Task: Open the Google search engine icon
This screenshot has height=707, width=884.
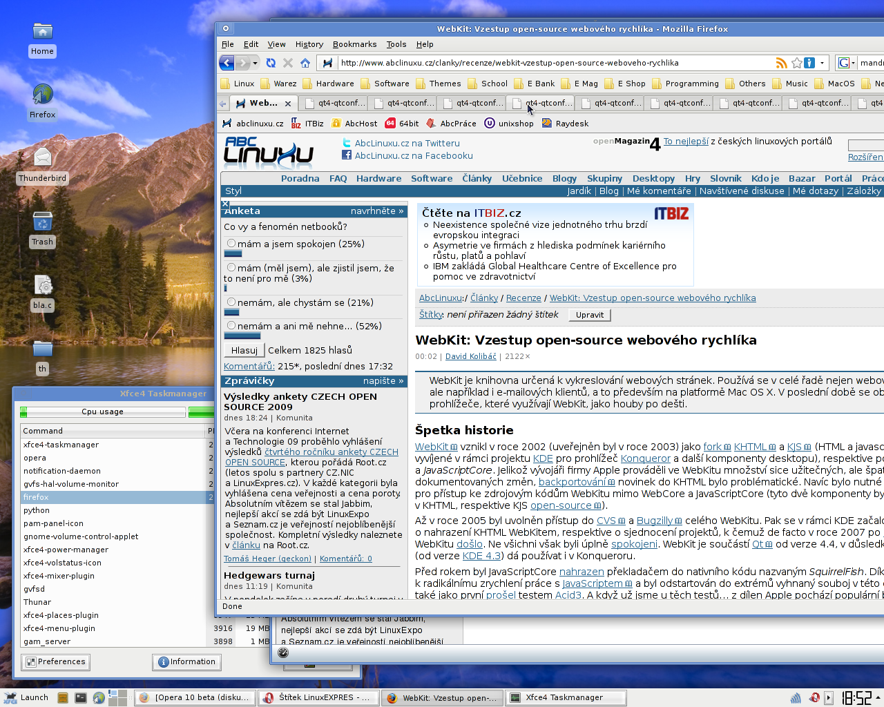Action: click(843, 63)
